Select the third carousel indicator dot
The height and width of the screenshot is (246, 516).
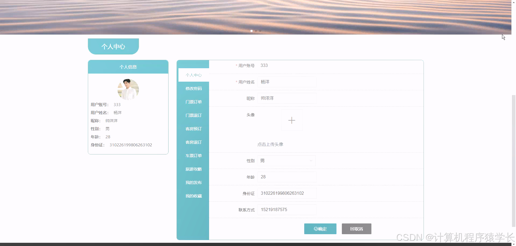click(260, 31)
